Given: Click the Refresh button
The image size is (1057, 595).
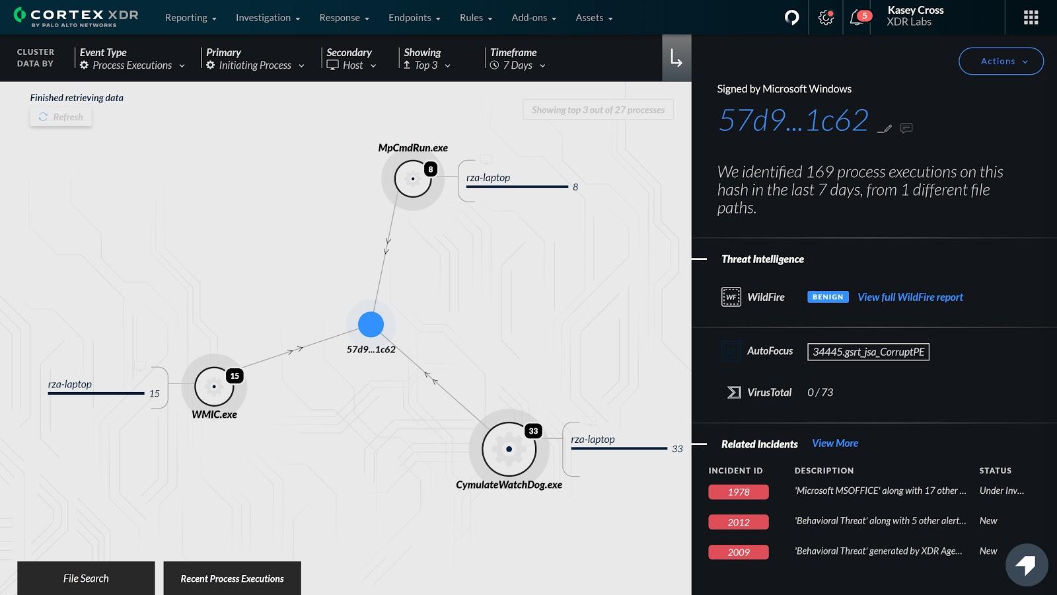Looking at the screenshot, I should (x=61, y=117).
